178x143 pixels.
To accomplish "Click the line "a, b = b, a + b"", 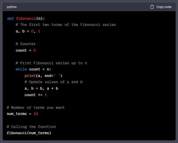I will click(x=41, y=88).
